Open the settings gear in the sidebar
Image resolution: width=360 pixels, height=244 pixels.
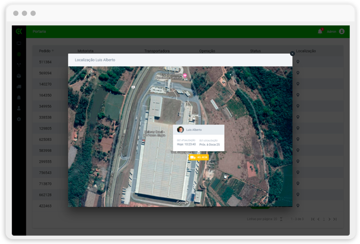[x=19, y=119]
